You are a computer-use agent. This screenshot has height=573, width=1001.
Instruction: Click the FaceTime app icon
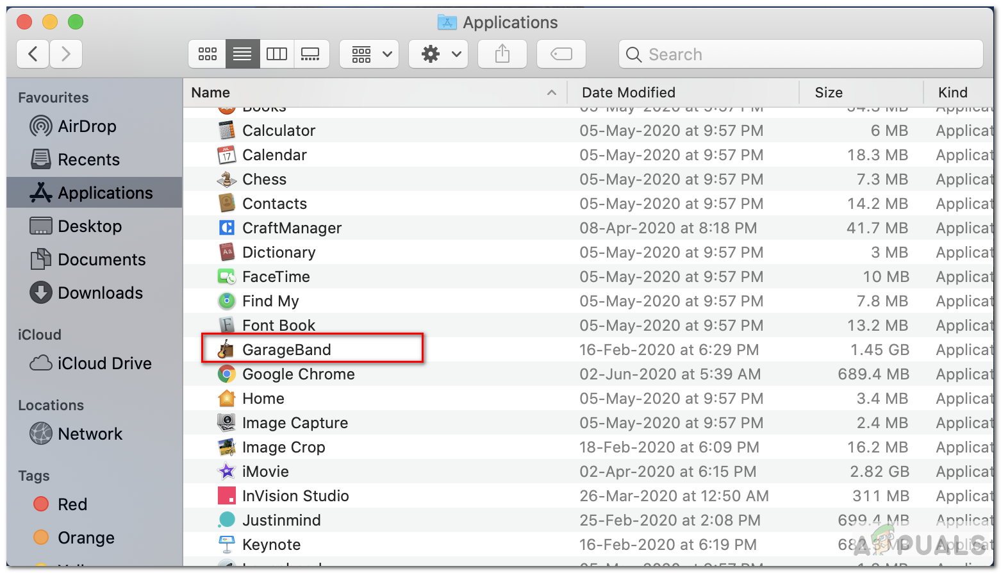pyautogui.click(x=227, y=276)
